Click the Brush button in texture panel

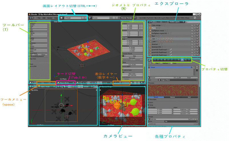click(189, 78)
